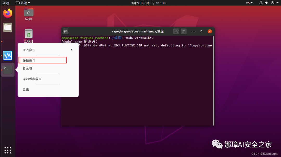Click the Terminal icon in the dock

8,70
